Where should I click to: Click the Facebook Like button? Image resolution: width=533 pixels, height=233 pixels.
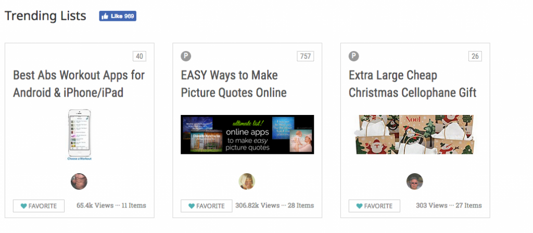click(118, 16)
